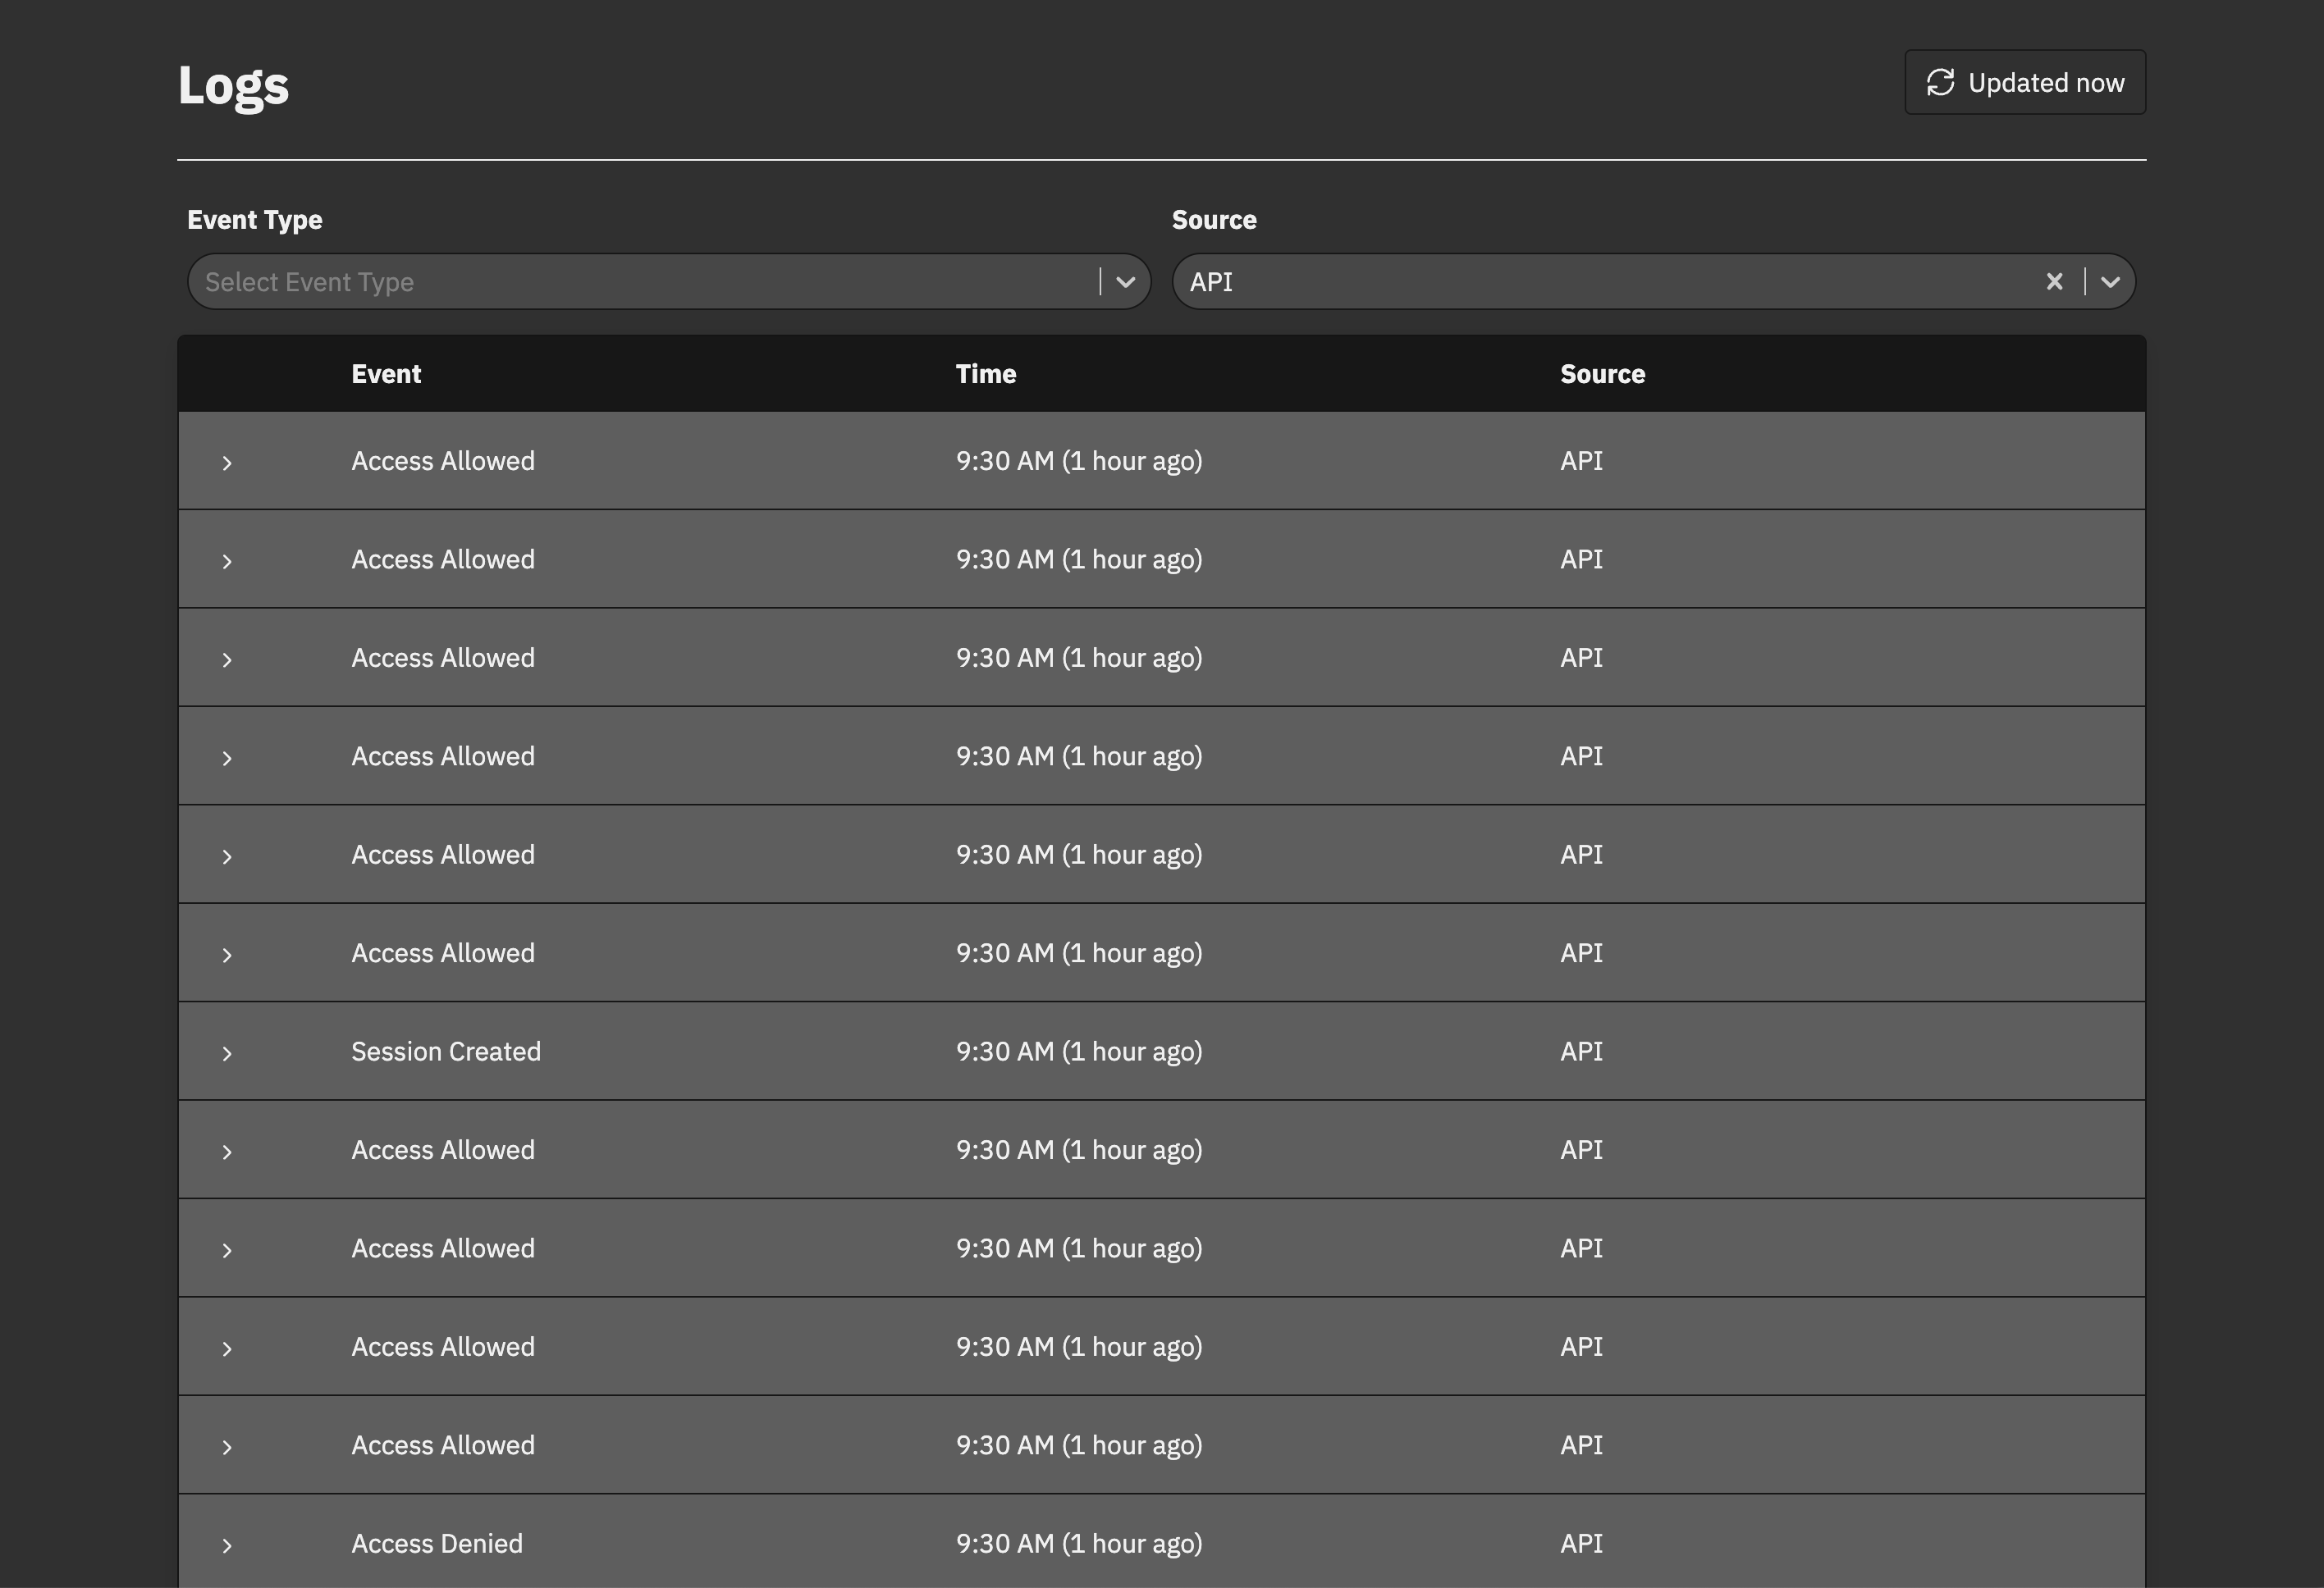The height and width of the screenshot is (1588, 2324).
Task: Click the Logs page heading
Action: (x=233, y=85)
